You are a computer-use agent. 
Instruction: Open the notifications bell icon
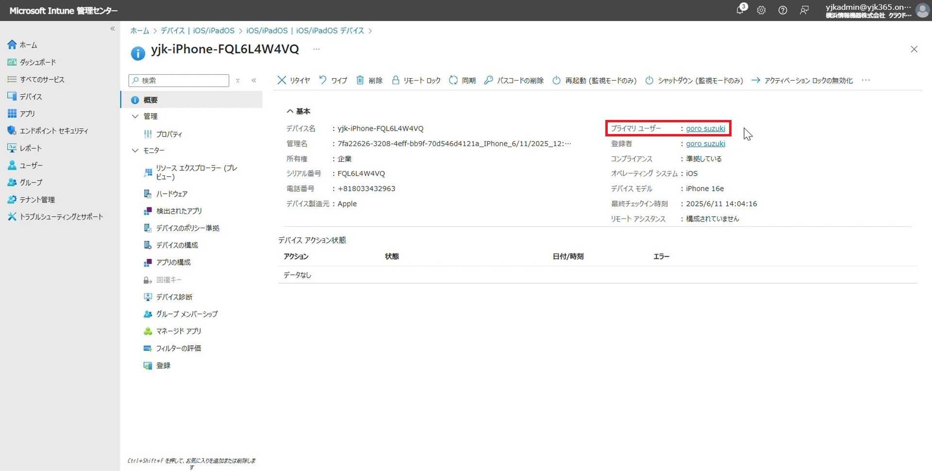pos(740,10)
